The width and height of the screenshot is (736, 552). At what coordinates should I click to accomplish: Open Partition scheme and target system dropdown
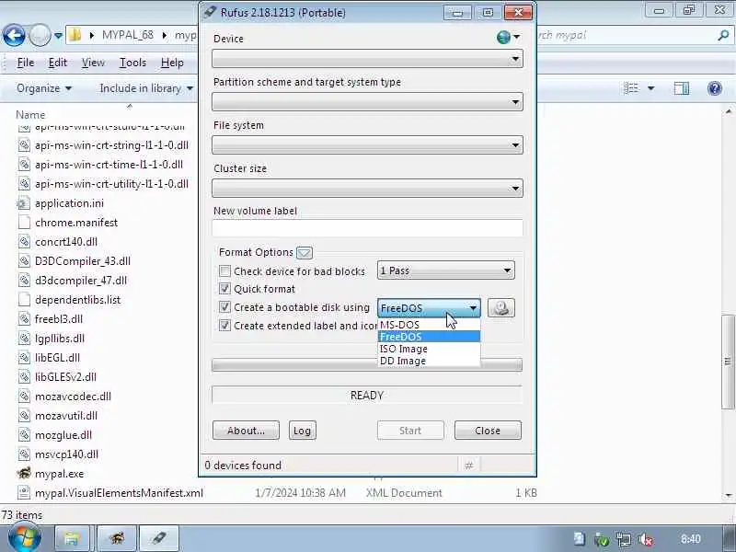367,102
